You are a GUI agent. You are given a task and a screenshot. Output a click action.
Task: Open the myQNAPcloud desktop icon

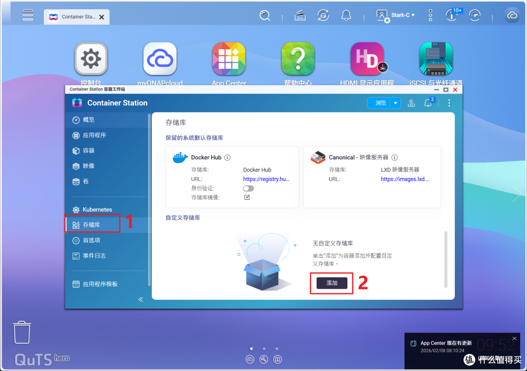pyautogui.click(x=160, y=59)
